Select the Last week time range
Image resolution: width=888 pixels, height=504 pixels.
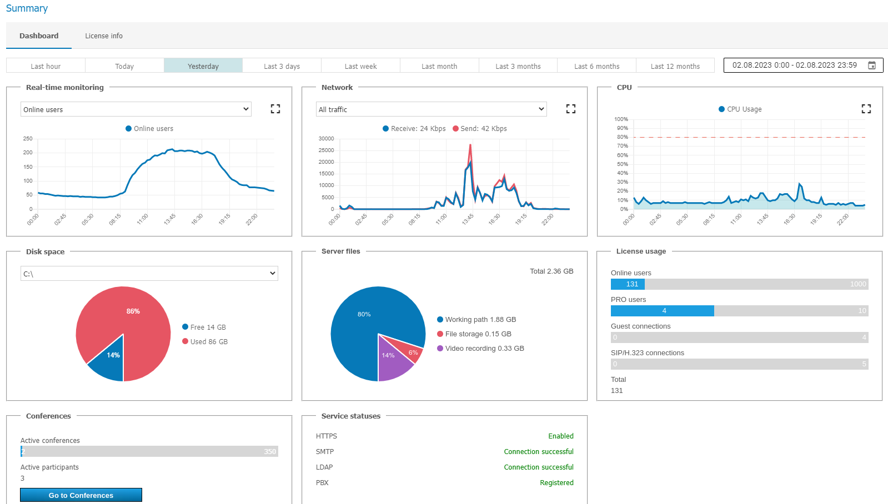coord(360,66)
